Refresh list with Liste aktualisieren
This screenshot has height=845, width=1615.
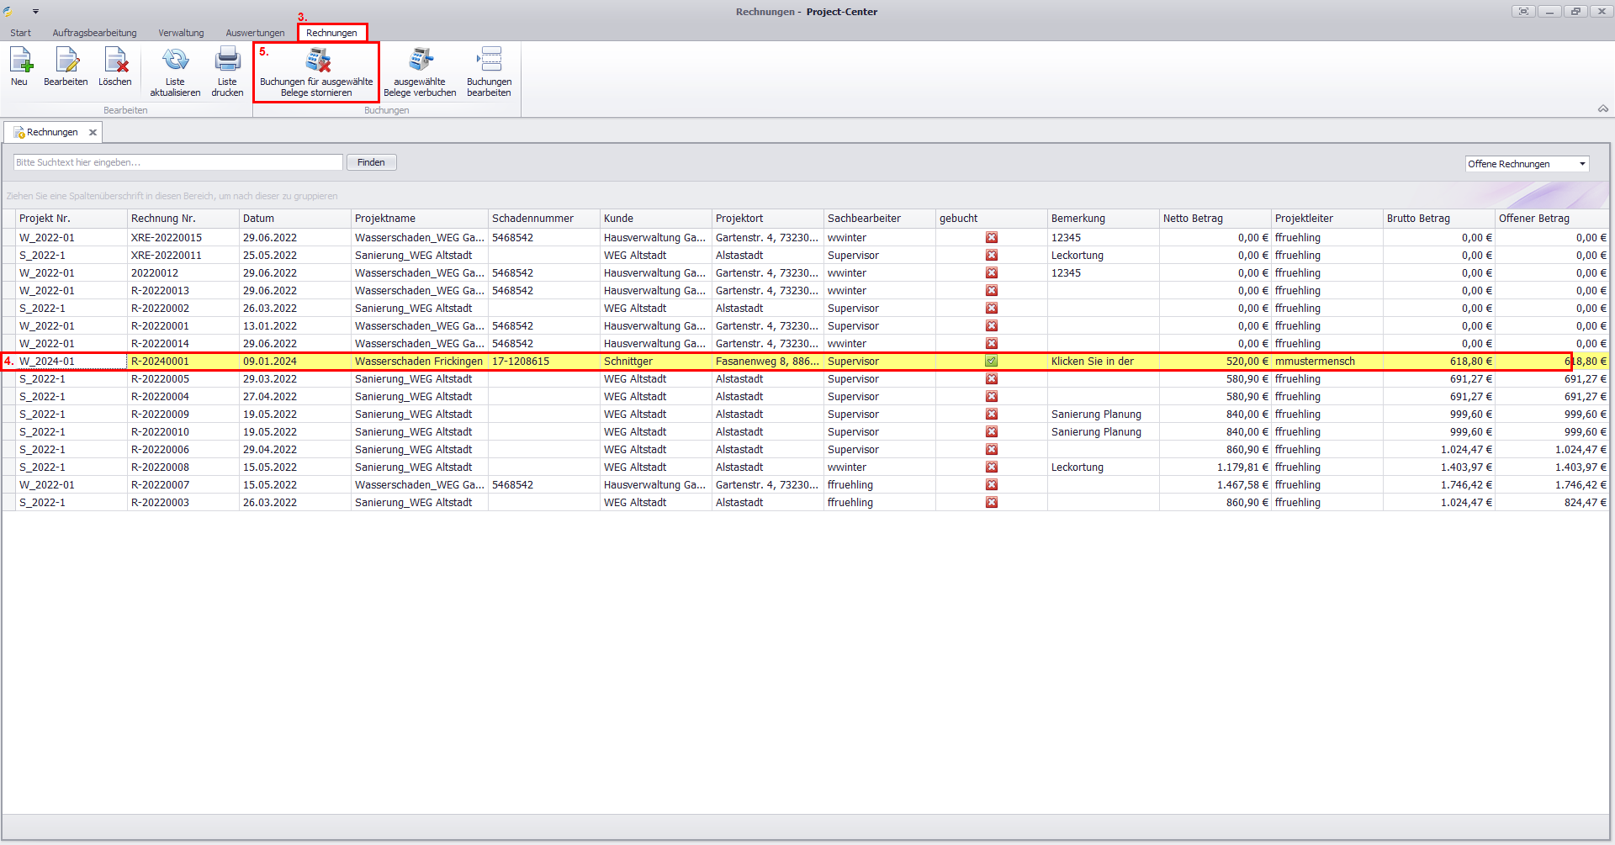(175, 61)
